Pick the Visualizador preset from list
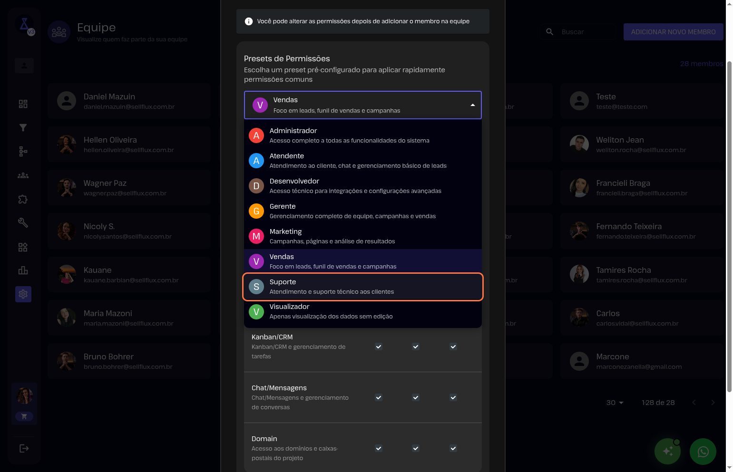 (362, 311)
